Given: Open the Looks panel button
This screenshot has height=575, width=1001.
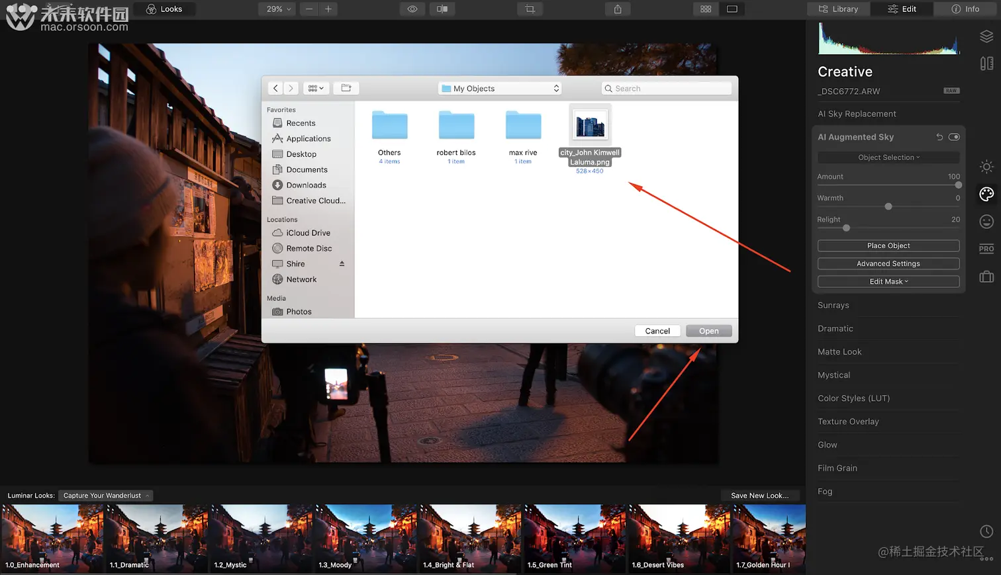Looking at the screenshot, I should [x=164, y=9].
